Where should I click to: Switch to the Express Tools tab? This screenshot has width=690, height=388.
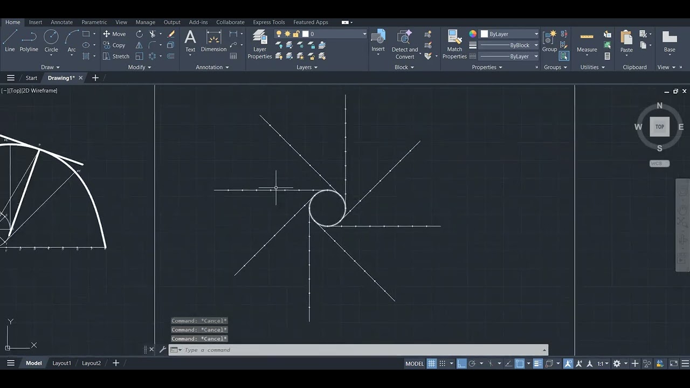click(x=269, y=22)
